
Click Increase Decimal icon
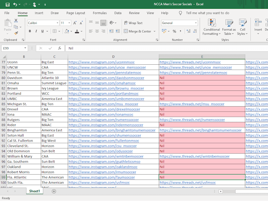pyautogui.click(x=189, y=31)
